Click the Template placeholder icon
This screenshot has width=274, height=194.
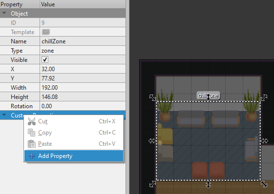tap(46, 32)
